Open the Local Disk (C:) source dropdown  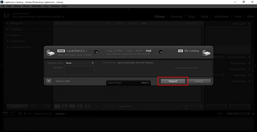tap(77, 51)
